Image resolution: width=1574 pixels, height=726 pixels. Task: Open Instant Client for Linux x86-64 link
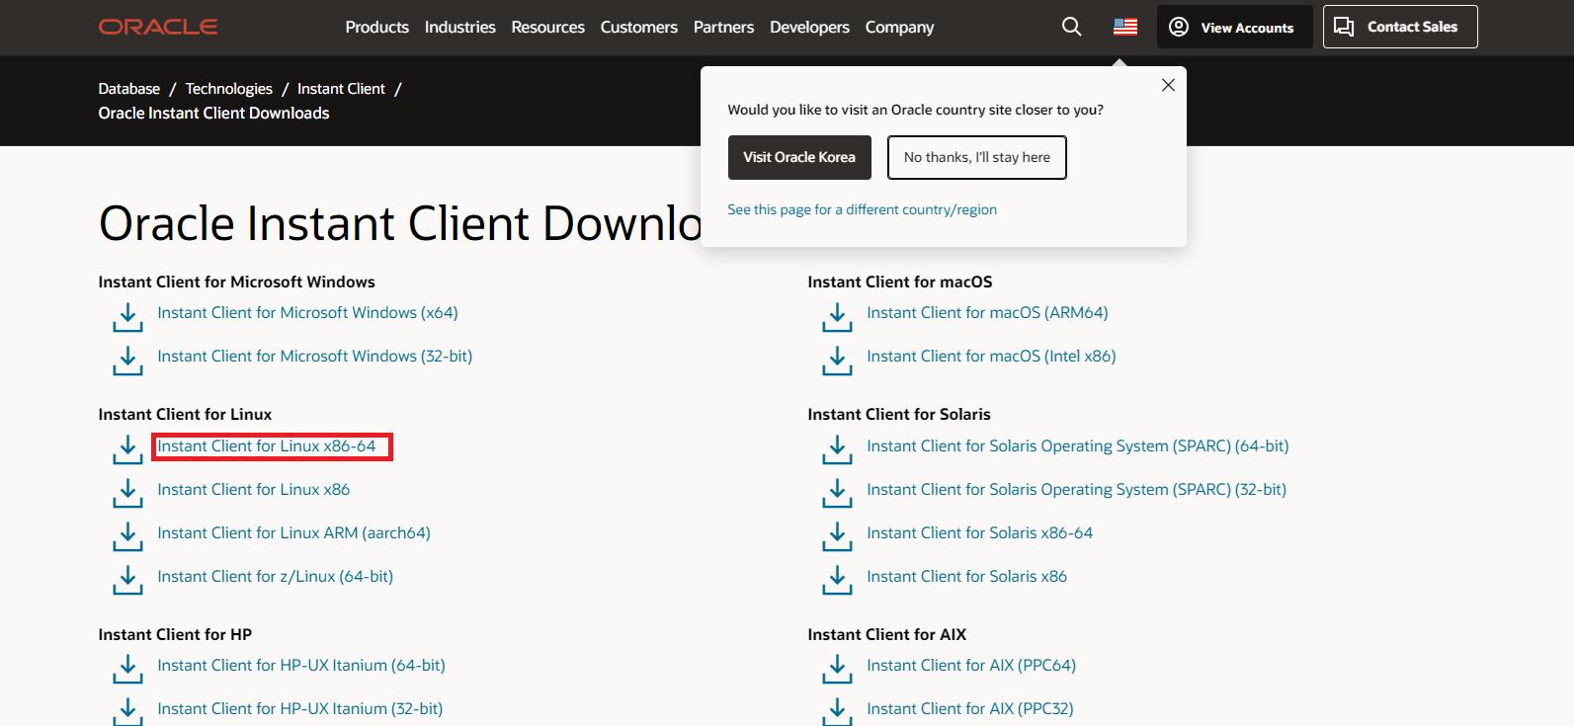(x=266, y=445)
